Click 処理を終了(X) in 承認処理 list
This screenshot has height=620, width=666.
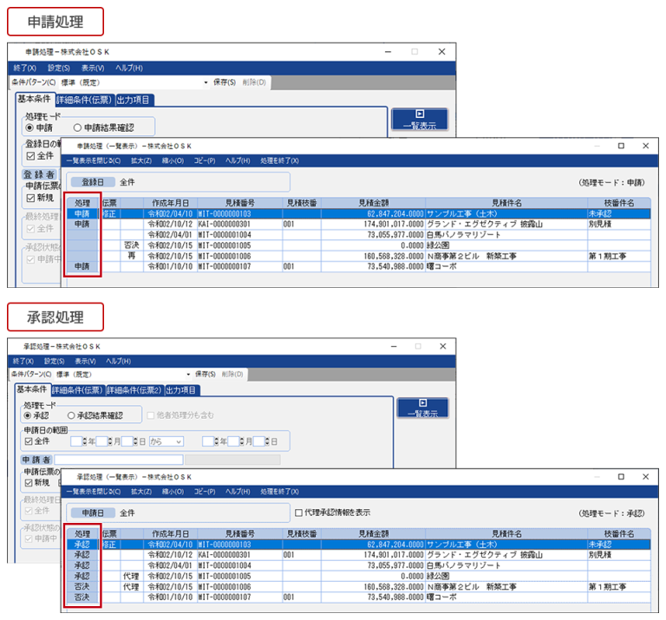coord(279,492)
